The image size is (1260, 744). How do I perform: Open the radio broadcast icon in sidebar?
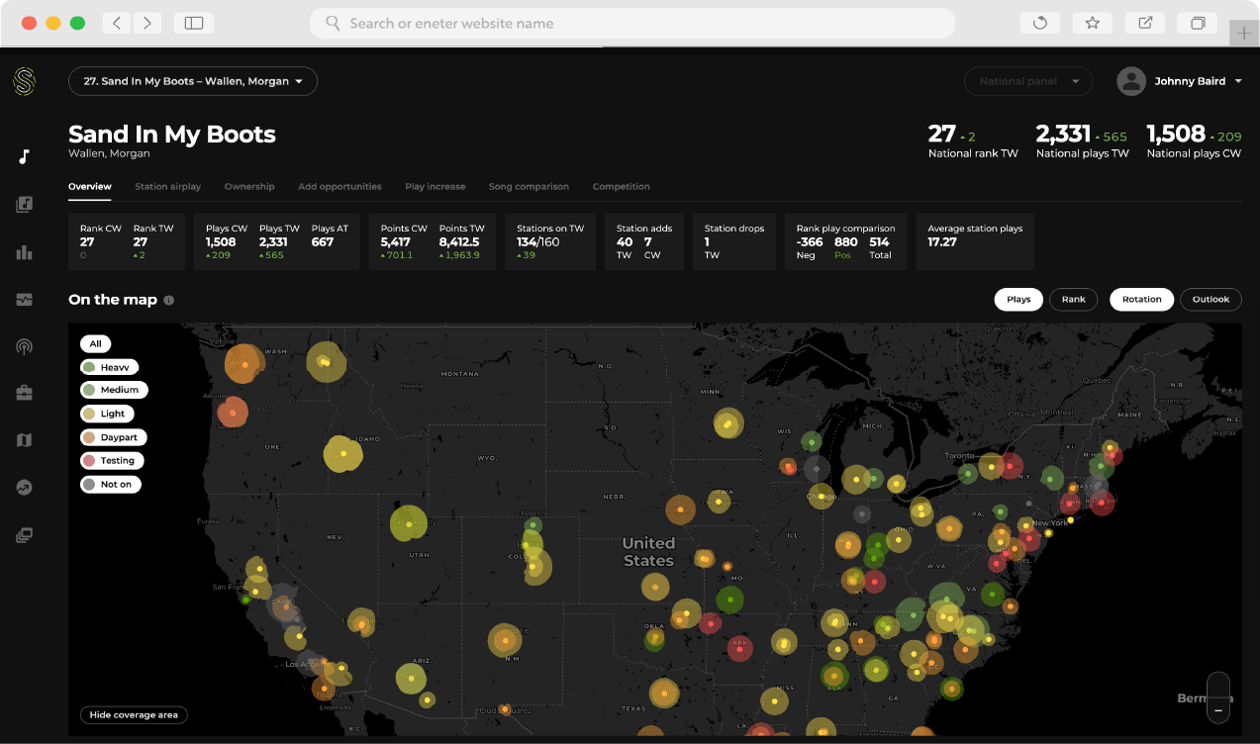tap(24, 346)
